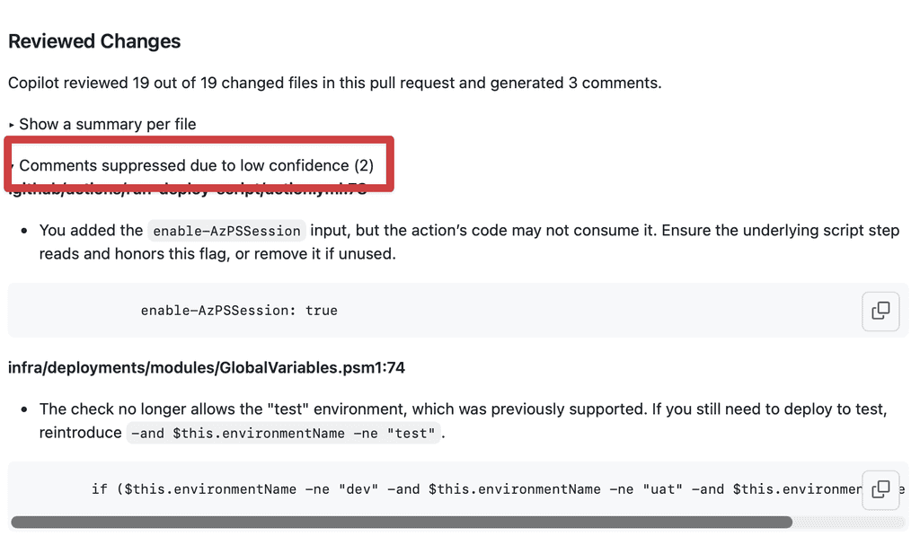Screen dimensions: 920x545
Task: Click the enable-AzPSSession inline code text
Action: pyautogui.click(x=226, y=230)
